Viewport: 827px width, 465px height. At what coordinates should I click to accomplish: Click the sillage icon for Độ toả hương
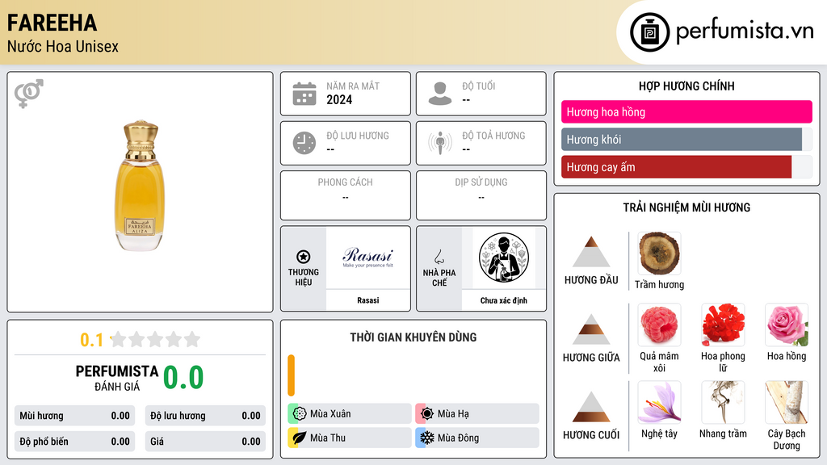440,143
